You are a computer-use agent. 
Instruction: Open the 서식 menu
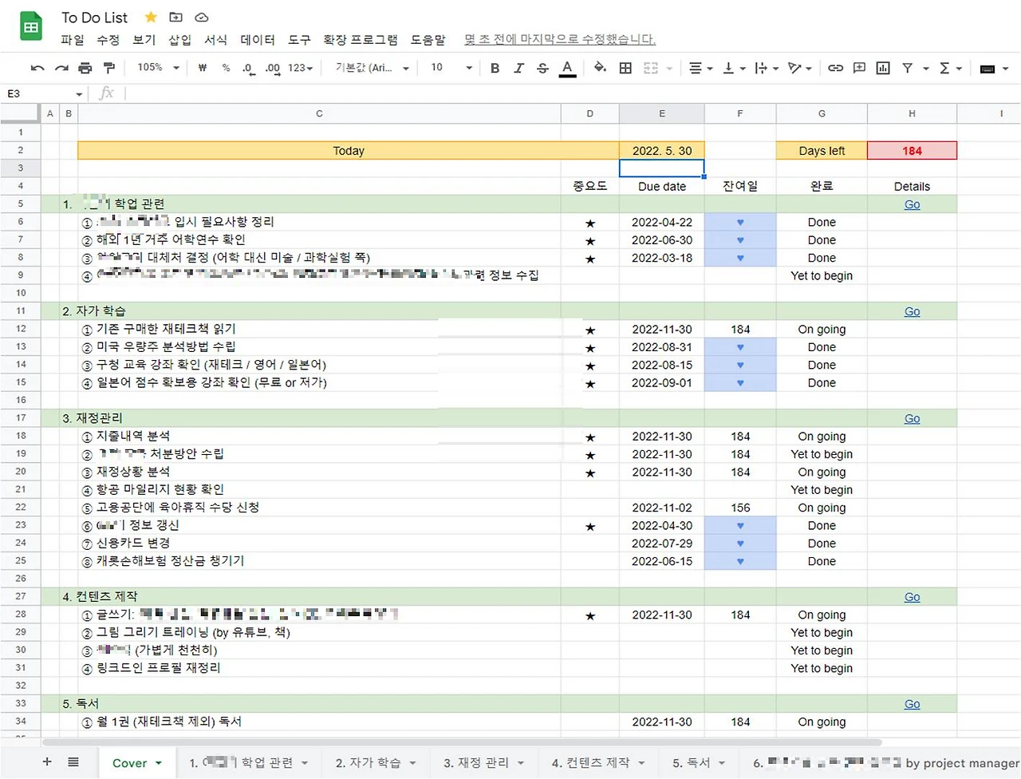(x=216, y=40)
